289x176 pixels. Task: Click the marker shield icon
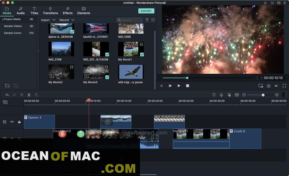[214, 95]
